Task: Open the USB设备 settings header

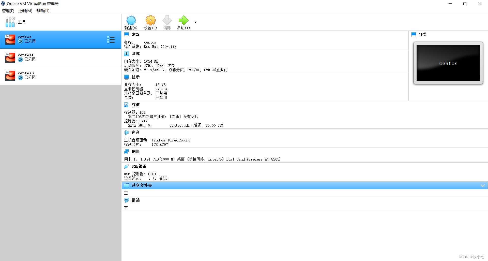Action: click(139, 166)
